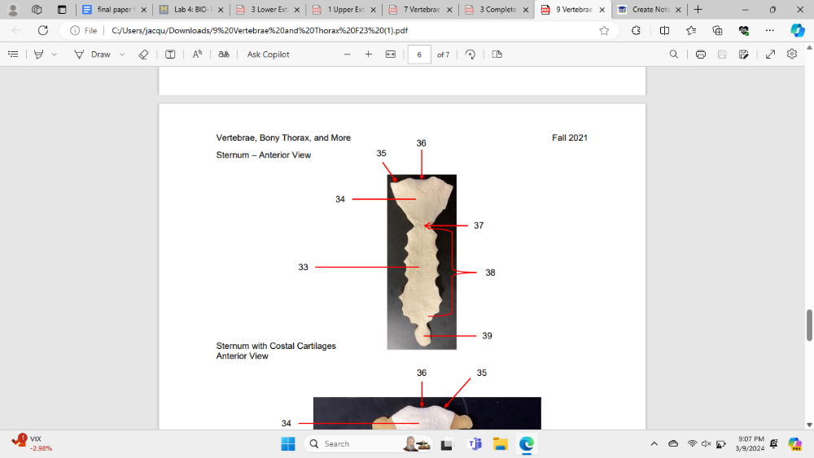Click the Fit to width icon
Image resolution: width=814 pixels, height=458 pixels.
[390, 55]
